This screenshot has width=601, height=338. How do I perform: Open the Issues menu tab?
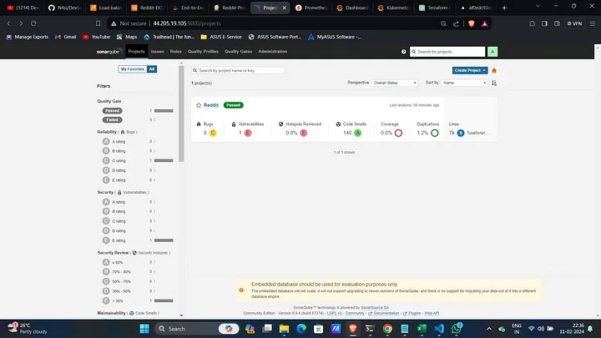coord(157,52)
